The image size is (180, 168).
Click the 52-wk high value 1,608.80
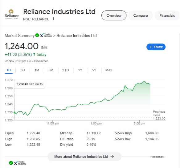152,133
